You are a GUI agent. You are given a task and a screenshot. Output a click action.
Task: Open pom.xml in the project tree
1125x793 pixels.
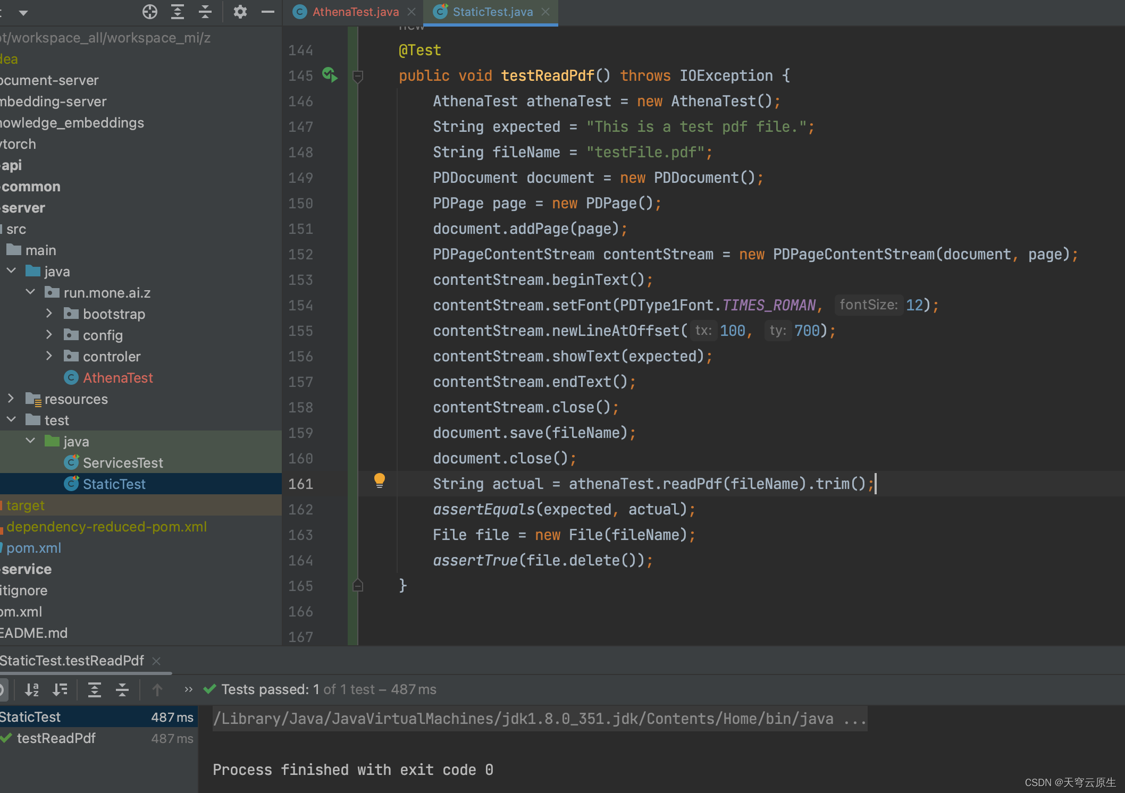[33, 548]
